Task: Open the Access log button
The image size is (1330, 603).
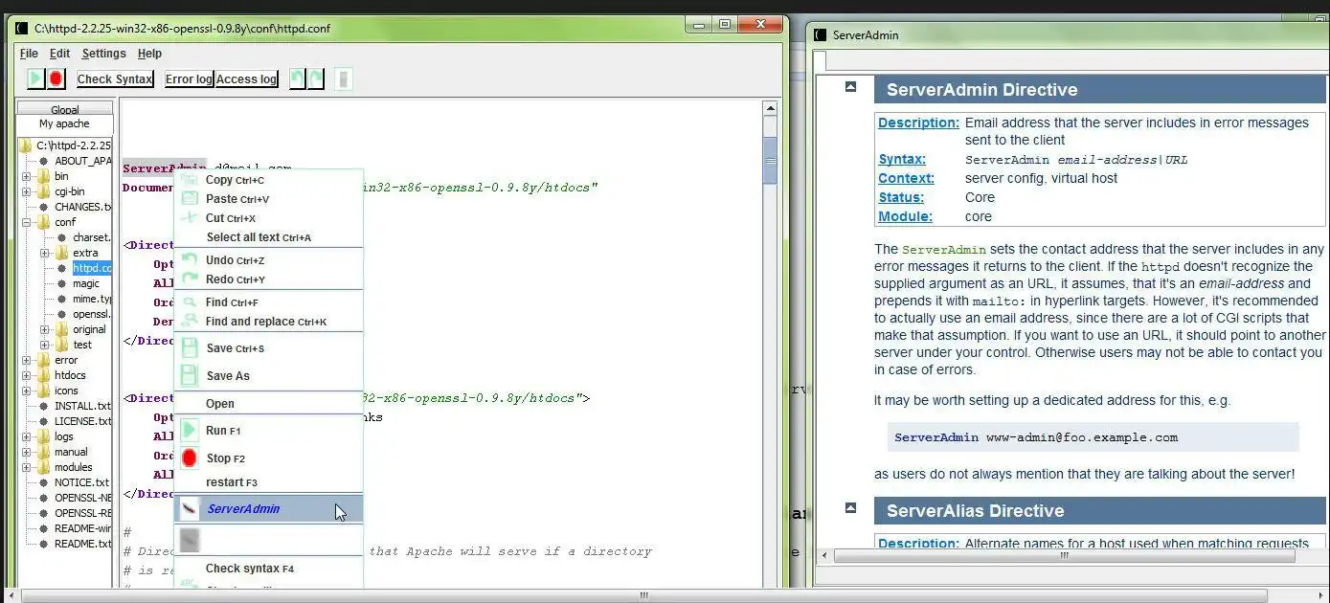Action: click(247, 78)
